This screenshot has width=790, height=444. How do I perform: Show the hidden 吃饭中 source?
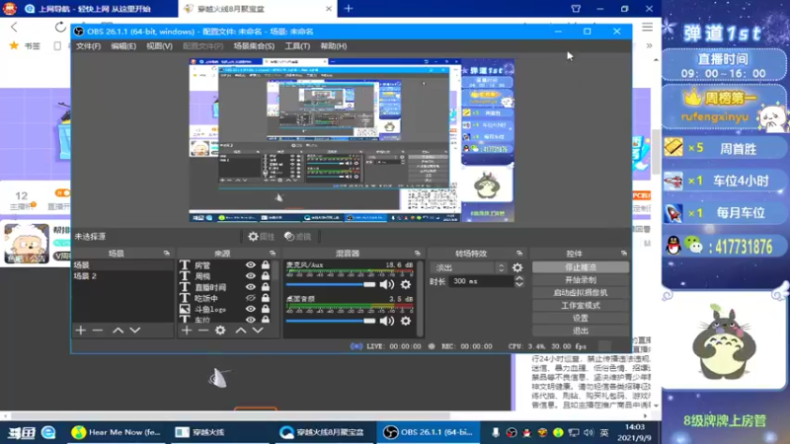point(251,298)
